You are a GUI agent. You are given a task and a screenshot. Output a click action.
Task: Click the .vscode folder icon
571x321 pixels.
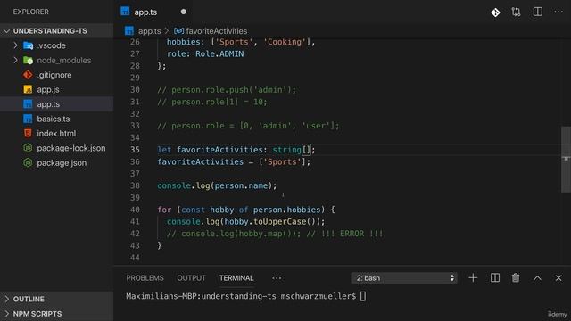coord(28,45)
